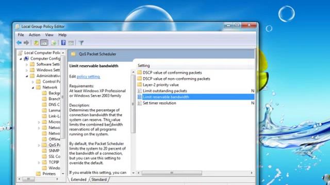Switch to the Extended tab
The image size is (330, 185).
click(x=78, y=179)
